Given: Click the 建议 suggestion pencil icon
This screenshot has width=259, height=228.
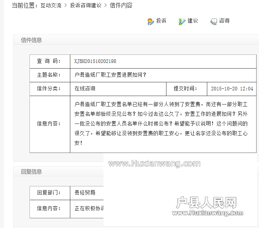Looking at the screenshot, I should (x=182, y=22).
